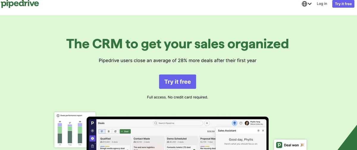Screen dimensions: 357x150
Task: Switch to pipeline view icon
Action: coord(102,131)
